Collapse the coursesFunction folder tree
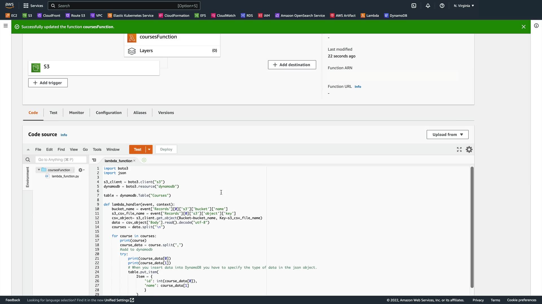The width and height of the screenshot is (542, 304). pos(39,170)
